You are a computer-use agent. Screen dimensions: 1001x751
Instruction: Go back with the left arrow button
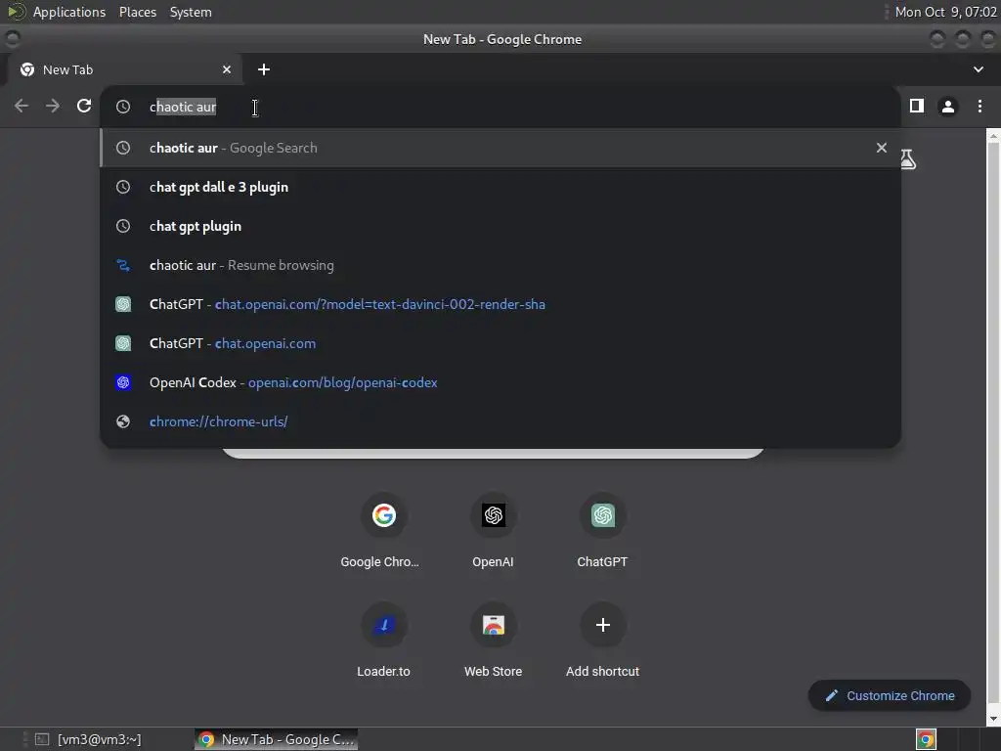click(x=22, y=106)
